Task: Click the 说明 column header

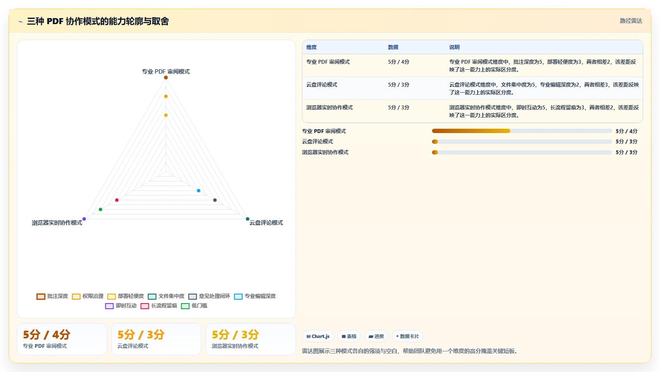Action: tap(454, 47)
